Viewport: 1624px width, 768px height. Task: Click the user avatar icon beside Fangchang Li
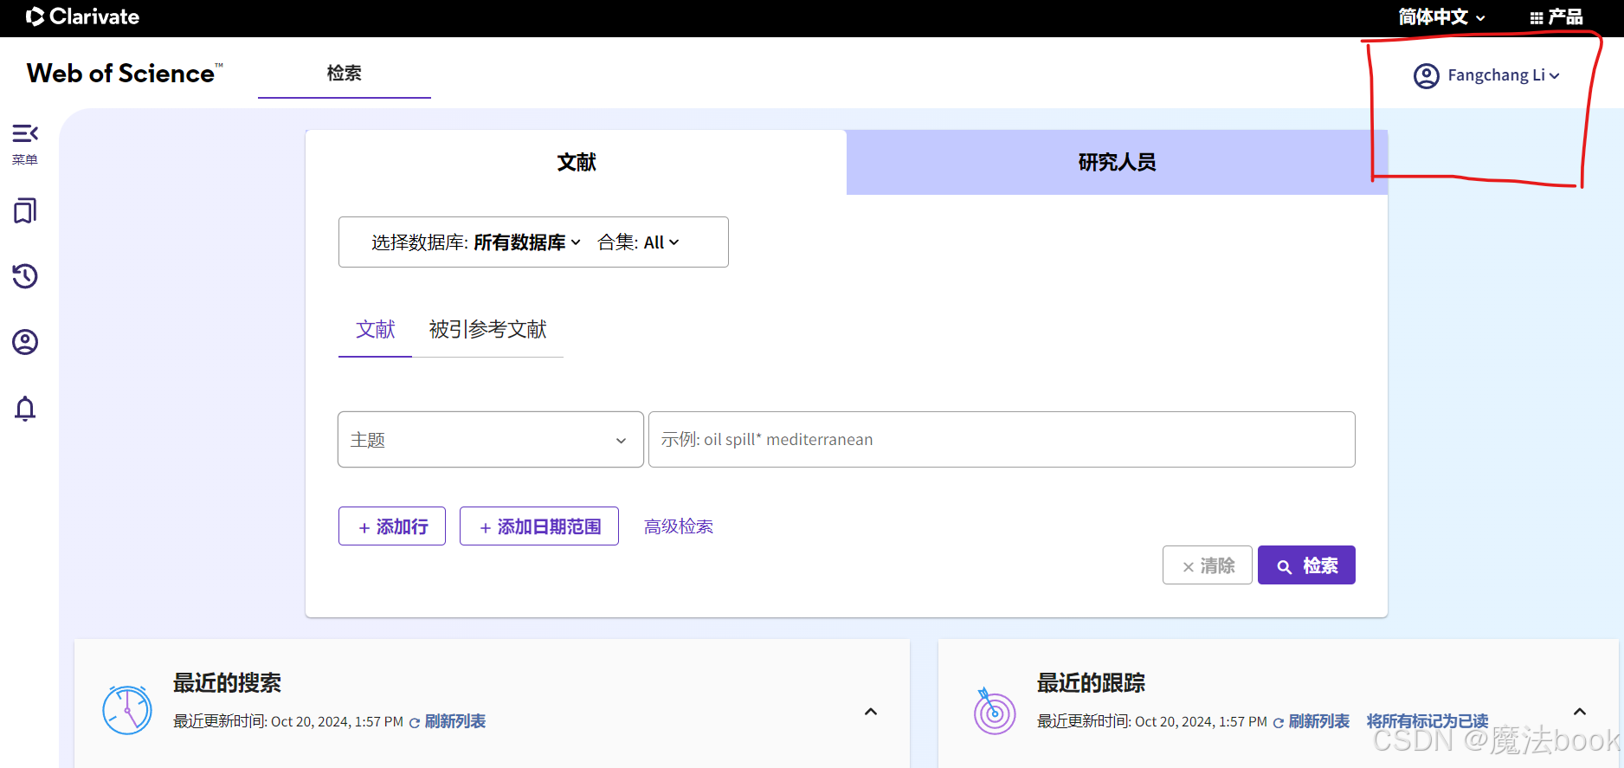(x=1427, y=76)
